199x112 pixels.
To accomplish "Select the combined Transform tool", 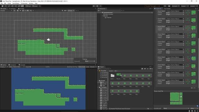I will pyautogui.click(x=19, y=6).
